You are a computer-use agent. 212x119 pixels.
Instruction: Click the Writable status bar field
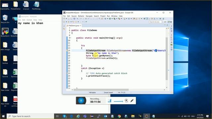click(x=92, y=93)
